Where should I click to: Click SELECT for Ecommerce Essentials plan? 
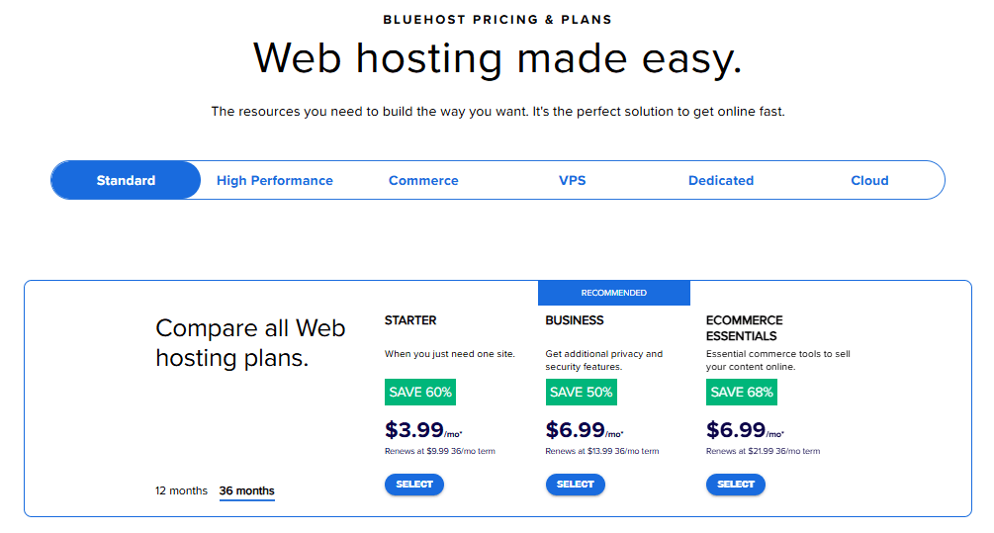(735, 485)
